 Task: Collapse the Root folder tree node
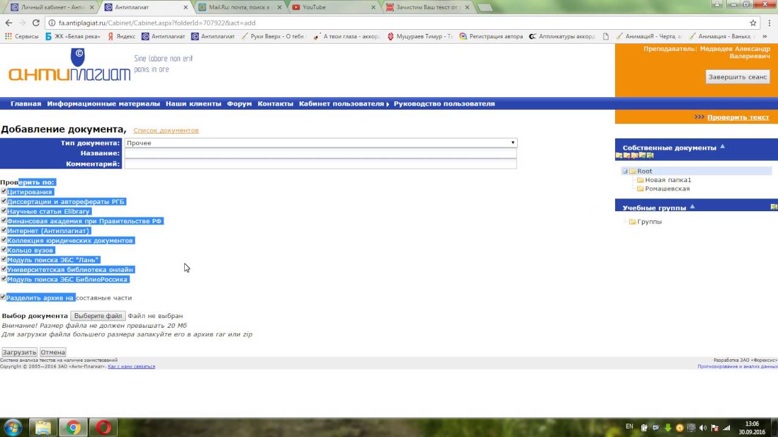pos(625,171)
